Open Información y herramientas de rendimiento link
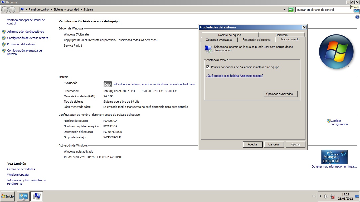360x202 pixels. click(x=27, y=182)
